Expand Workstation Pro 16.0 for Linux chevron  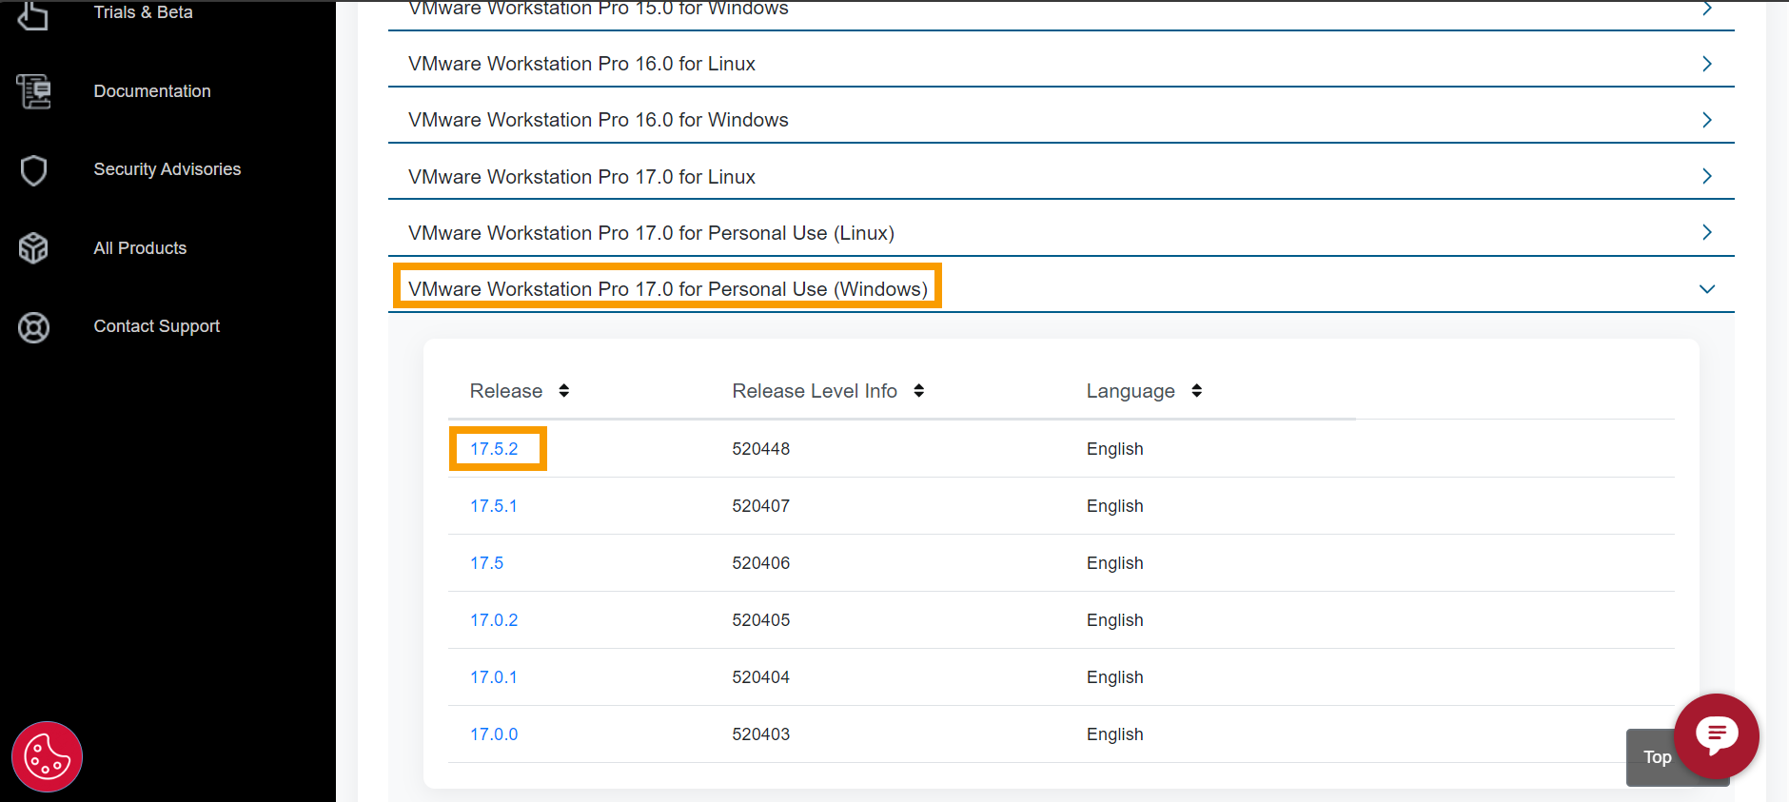[x=1707, y=64]
